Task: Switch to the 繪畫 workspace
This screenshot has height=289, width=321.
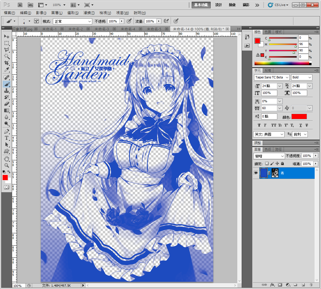Action: 232,5
